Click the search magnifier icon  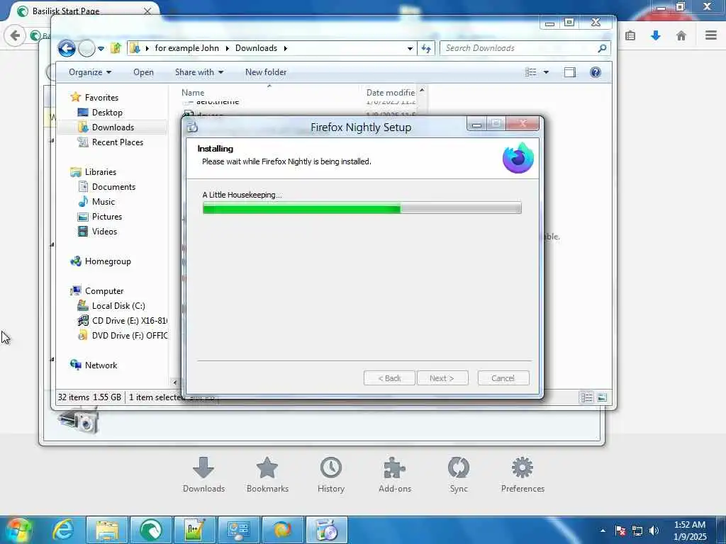click(x=602, y=48)
